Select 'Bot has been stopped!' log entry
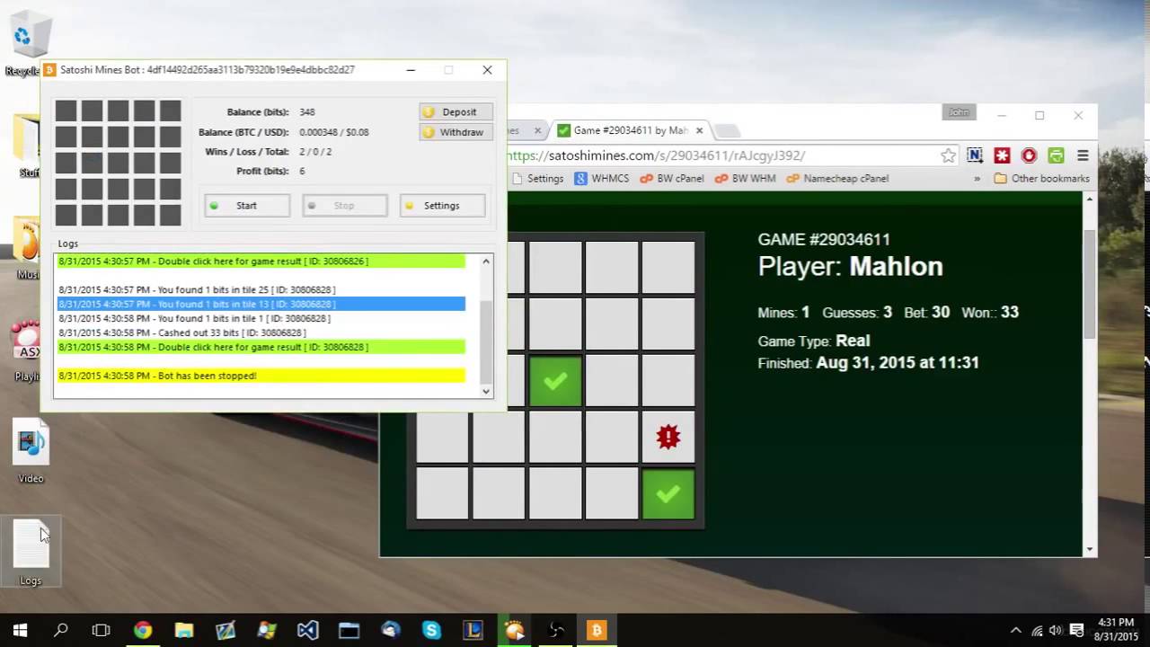Viewport: 1150px width, 647px height. coord(261,376)
